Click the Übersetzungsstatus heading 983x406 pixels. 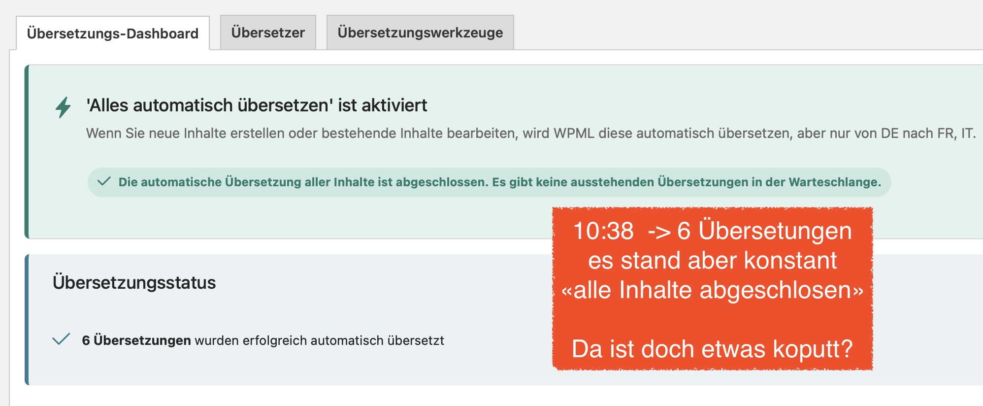pos(134,283)
